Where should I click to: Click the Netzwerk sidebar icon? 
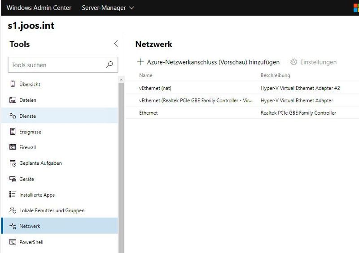[13, 226]
